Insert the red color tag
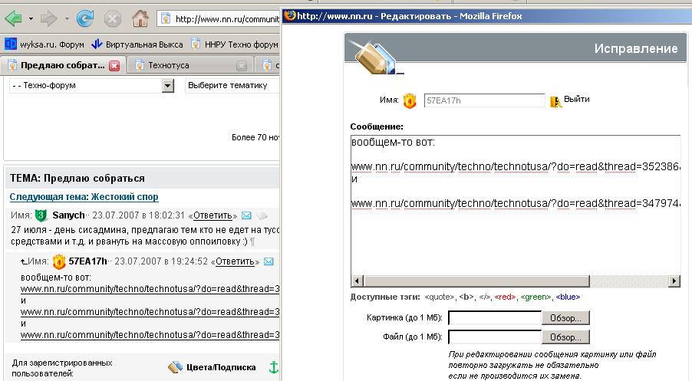Screen dimensions: 692x381 (504, 296)
